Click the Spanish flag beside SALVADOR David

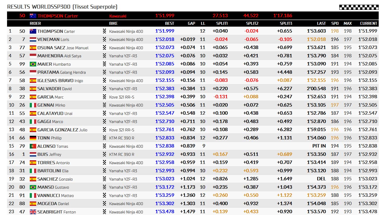pos(33,89)
